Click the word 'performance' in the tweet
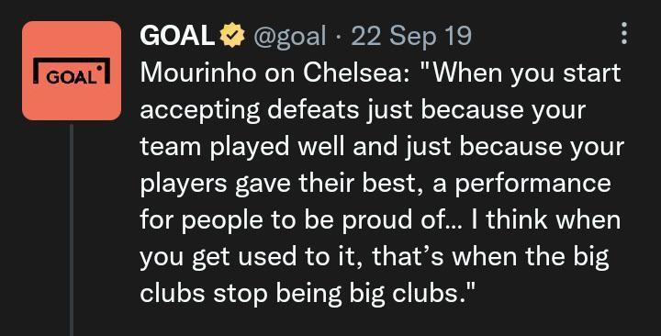The width and height of the screenshot is (661, 336). pos(532,185)
